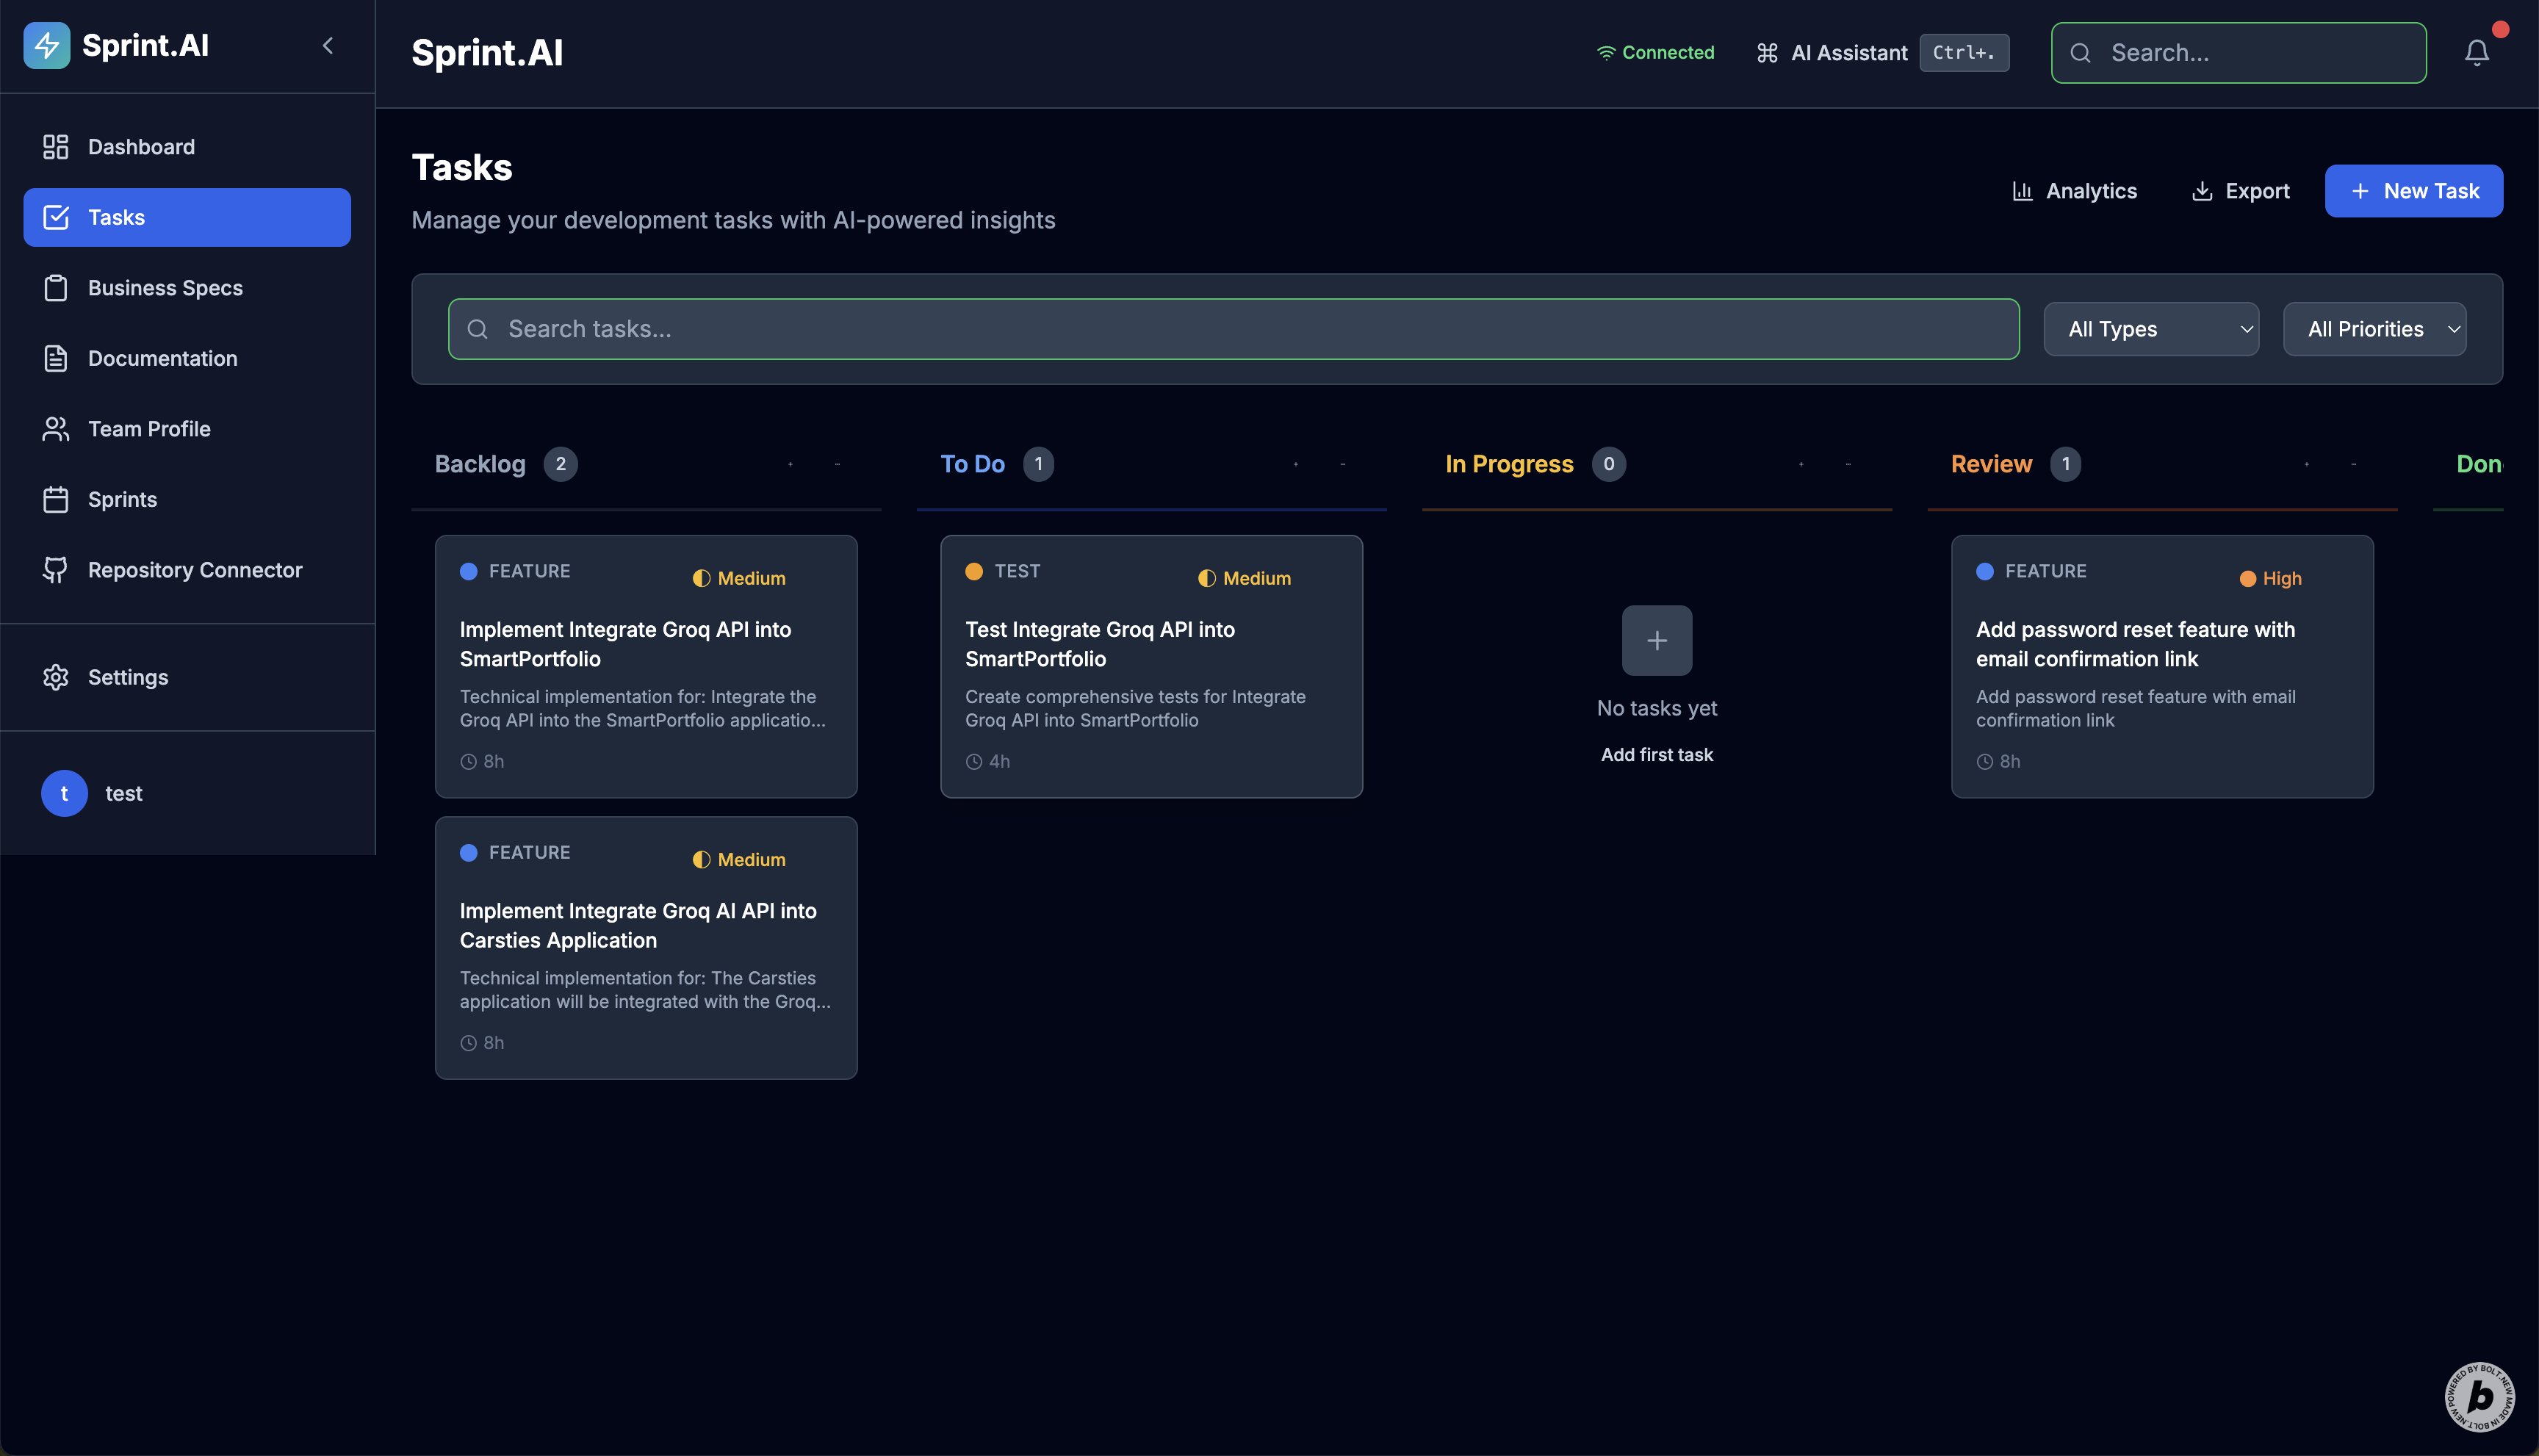The image size is (2539, 1456).
Task: Create a New Task
Action: click(2413, 191)
